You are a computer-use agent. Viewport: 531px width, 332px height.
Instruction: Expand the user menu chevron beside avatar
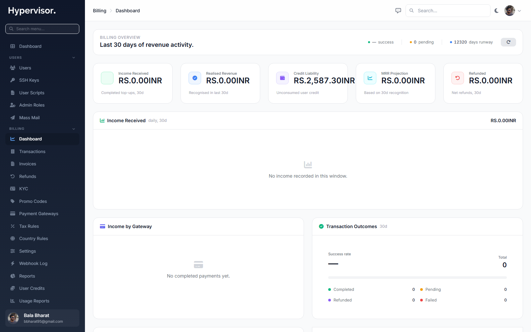[519, 11]
